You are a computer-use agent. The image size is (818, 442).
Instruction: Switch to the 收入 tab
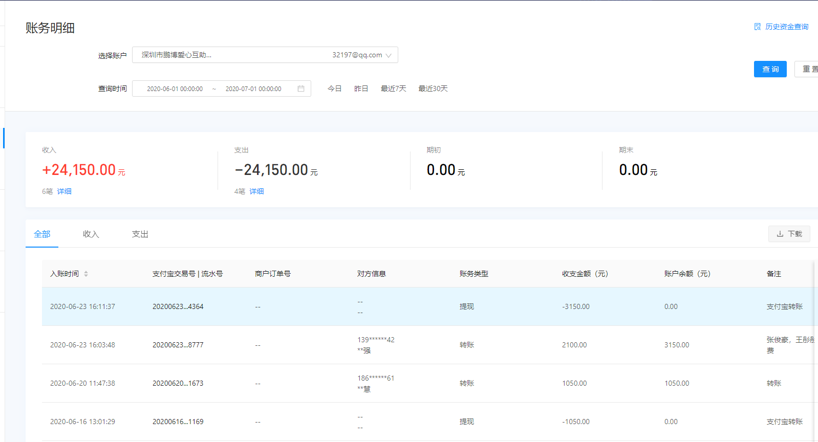[x=91, y=234]
